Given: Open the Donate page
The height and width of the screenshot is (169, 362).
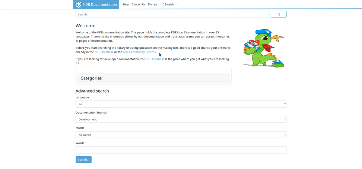Looking at the screenshot, I should pyautogui.click(x=153, y=5).
